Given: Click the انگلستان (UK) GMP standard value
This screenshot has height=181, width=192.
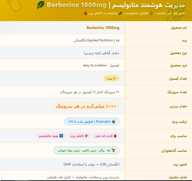Looking at the screenshot, I should click(91, 164).
